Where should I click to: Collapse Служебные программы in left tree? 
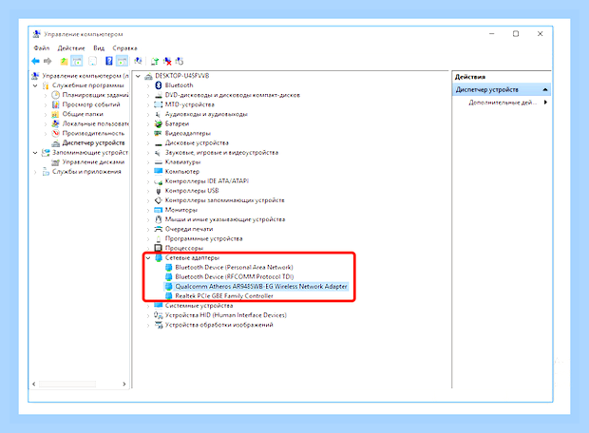coord(35,85)
